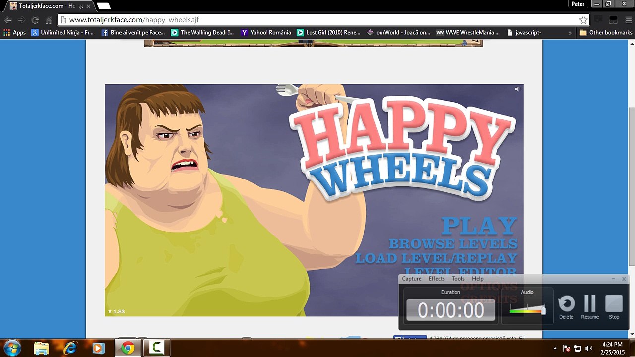Screen dimensions: 635x357
Task: Click the Delete recording button
Action: [x=566, y=308]
